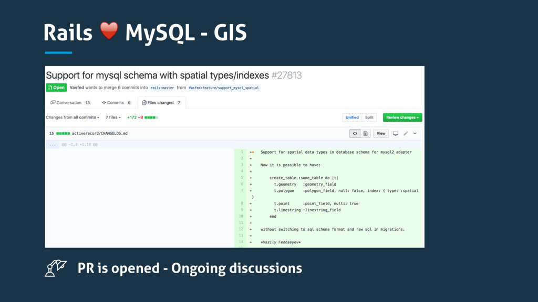538x302 pixels.
Task: Click the line 't.point :point_field, multi: true'
Action: click(x=316, y=203)
